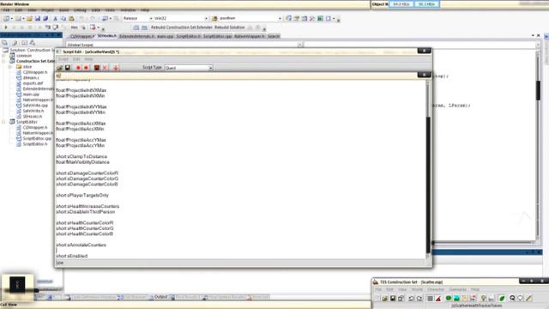Open the World menu in TES Construction Set

417,290
